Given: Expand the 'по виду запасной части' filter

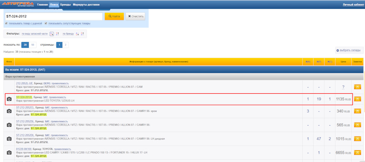Looking at the screenshot, I should pos(35,34).
